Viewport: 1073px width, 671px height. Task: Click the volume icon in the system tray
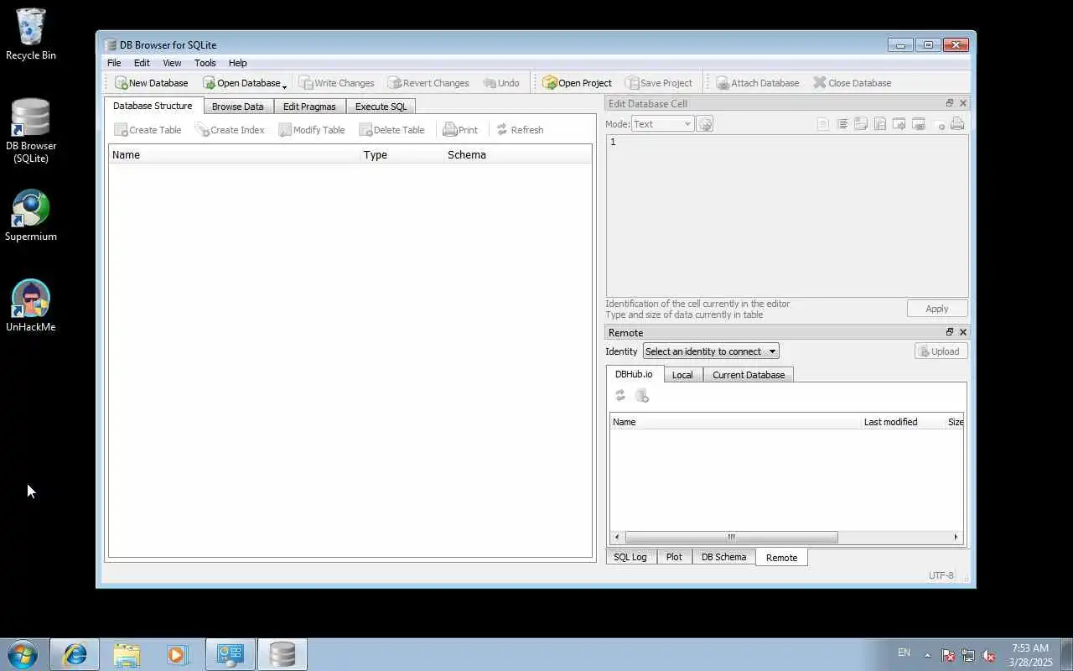point(988,655)
